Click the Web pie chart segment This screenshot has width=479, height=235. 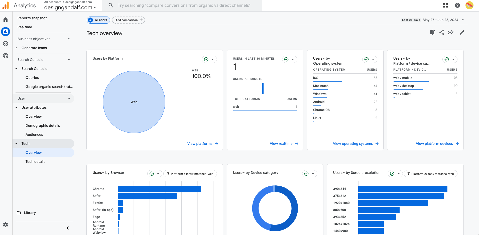[x=134, y=102]
